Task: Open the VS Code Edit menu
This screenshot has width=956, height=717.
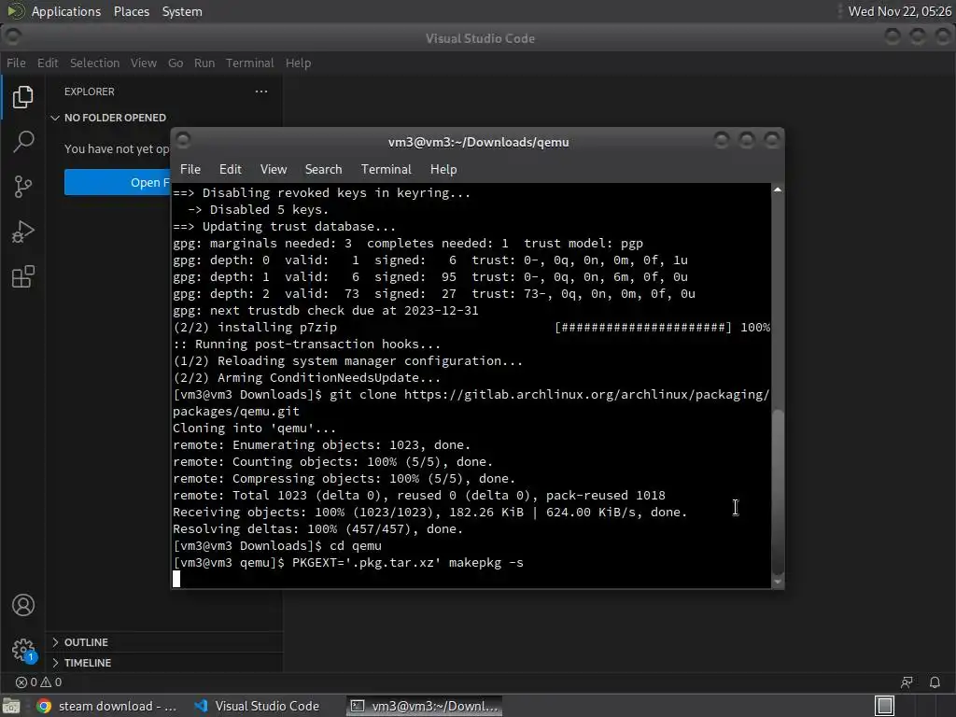Action: [x=48, y=63]
